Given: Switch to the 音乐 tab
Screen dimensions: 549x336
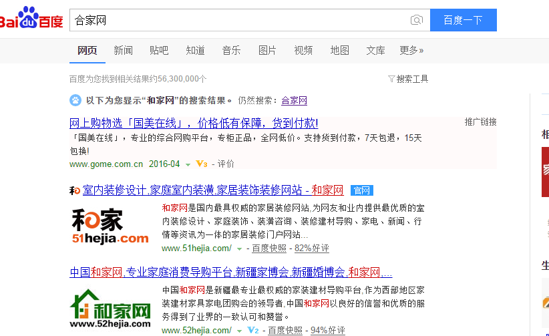Looking at the screenshot, I should (x=232, y=51).
